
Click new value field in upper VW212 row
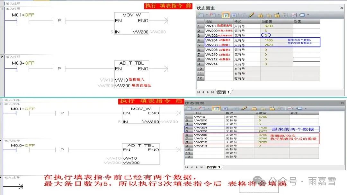[307, 59]
